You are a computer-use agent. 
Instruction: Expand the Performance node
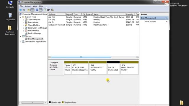[24, 31]
